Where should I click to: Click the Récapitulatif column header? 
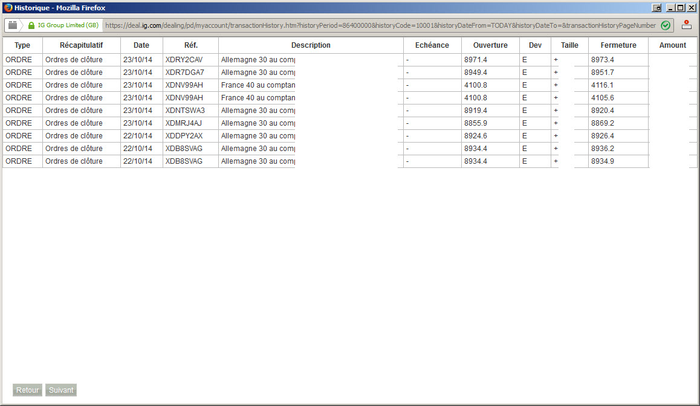(81, 45)
